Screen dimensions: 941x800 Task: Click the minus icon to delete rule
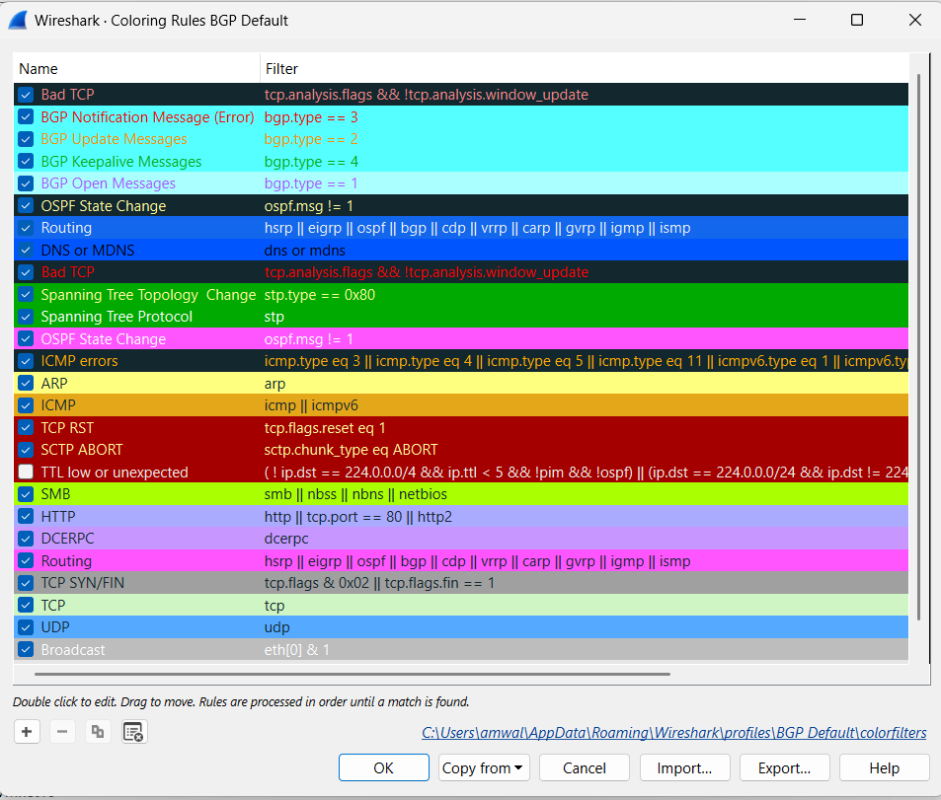point(62,732)
